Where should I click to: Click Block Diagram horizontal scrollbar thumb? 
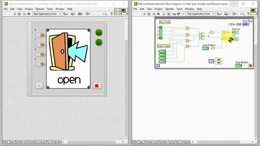[x=219, y=142]
